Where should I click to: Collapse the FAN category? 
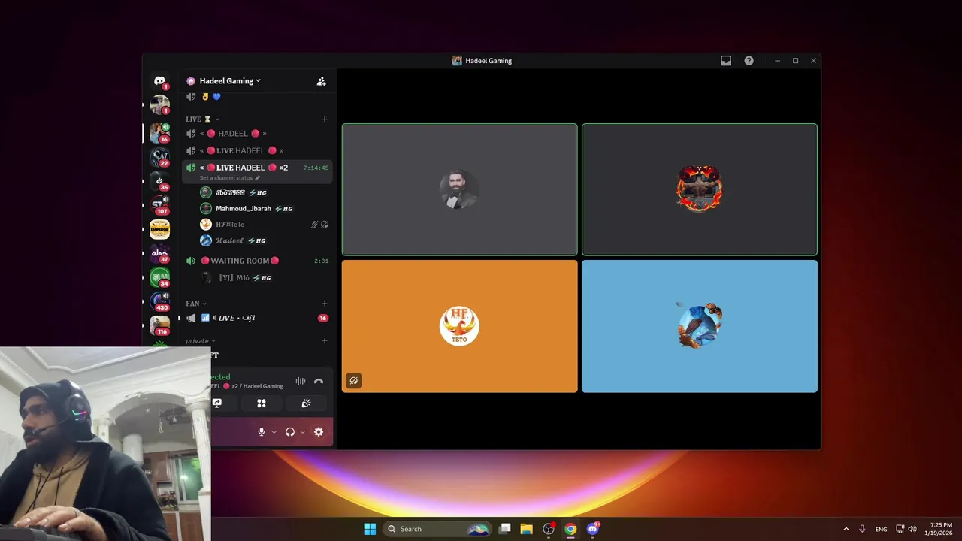click(195, 304)
